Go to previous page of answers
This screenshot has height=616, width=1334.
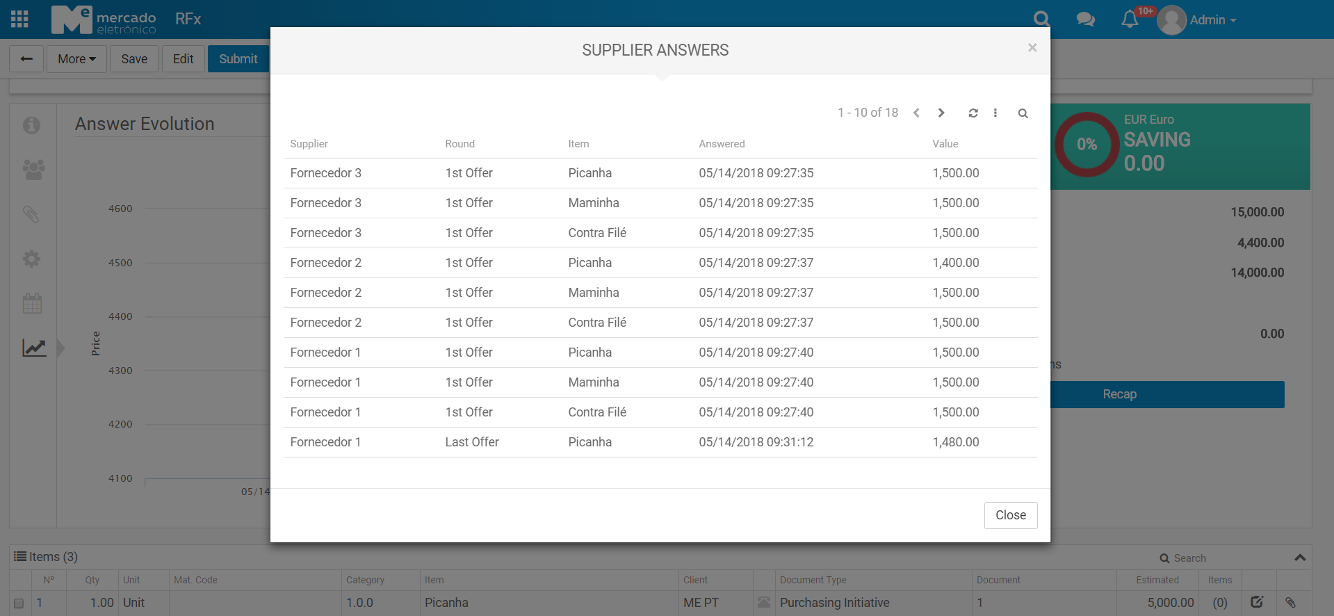click(917, 113)
